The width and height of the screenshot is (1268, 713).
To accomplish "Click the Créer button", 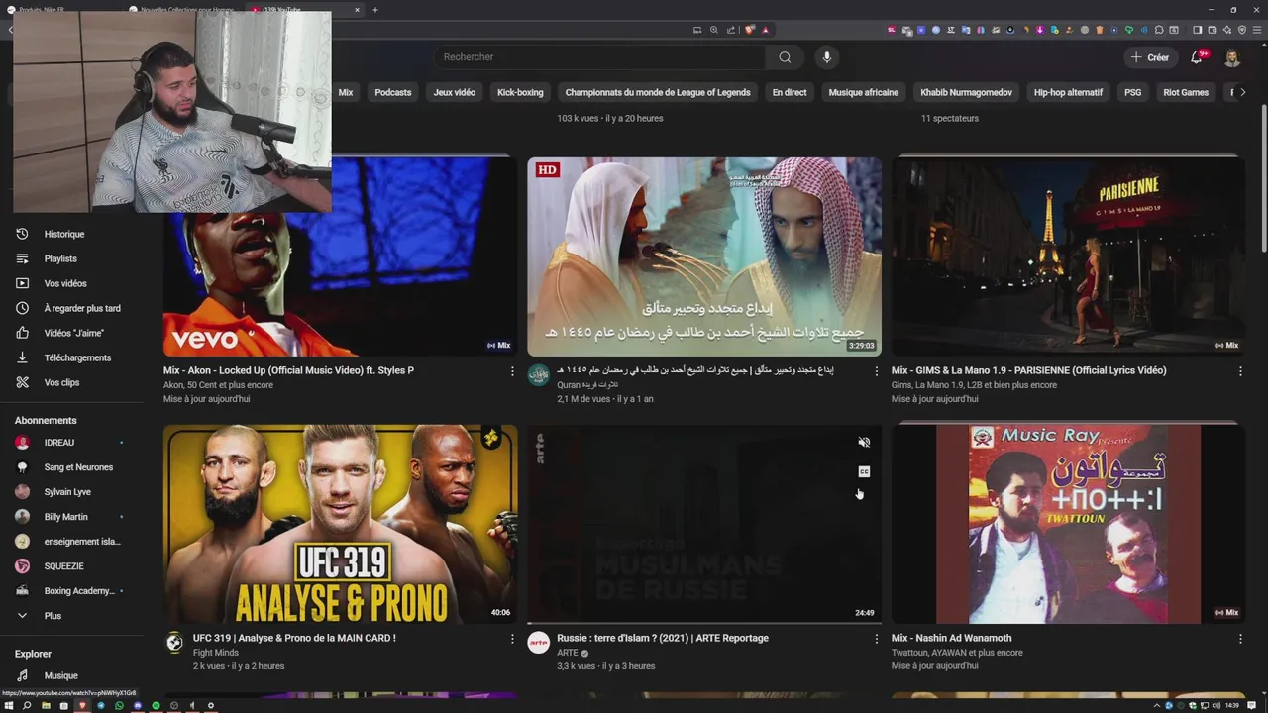I will [x=1150, y=57].
